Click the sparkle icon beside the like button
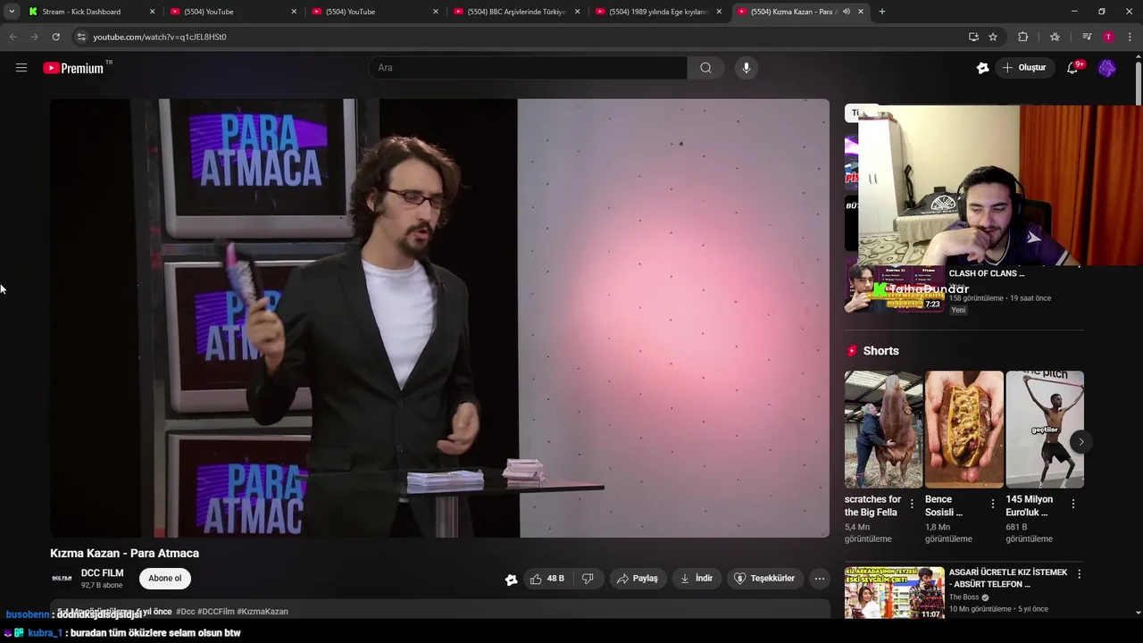The width and height of the screenshot is (1143, 643). [x=511, y=579]
